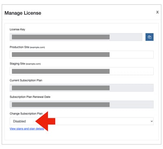Open the Change Subscription Plan dropdown
163x149 pixels.
pos(81,121)
